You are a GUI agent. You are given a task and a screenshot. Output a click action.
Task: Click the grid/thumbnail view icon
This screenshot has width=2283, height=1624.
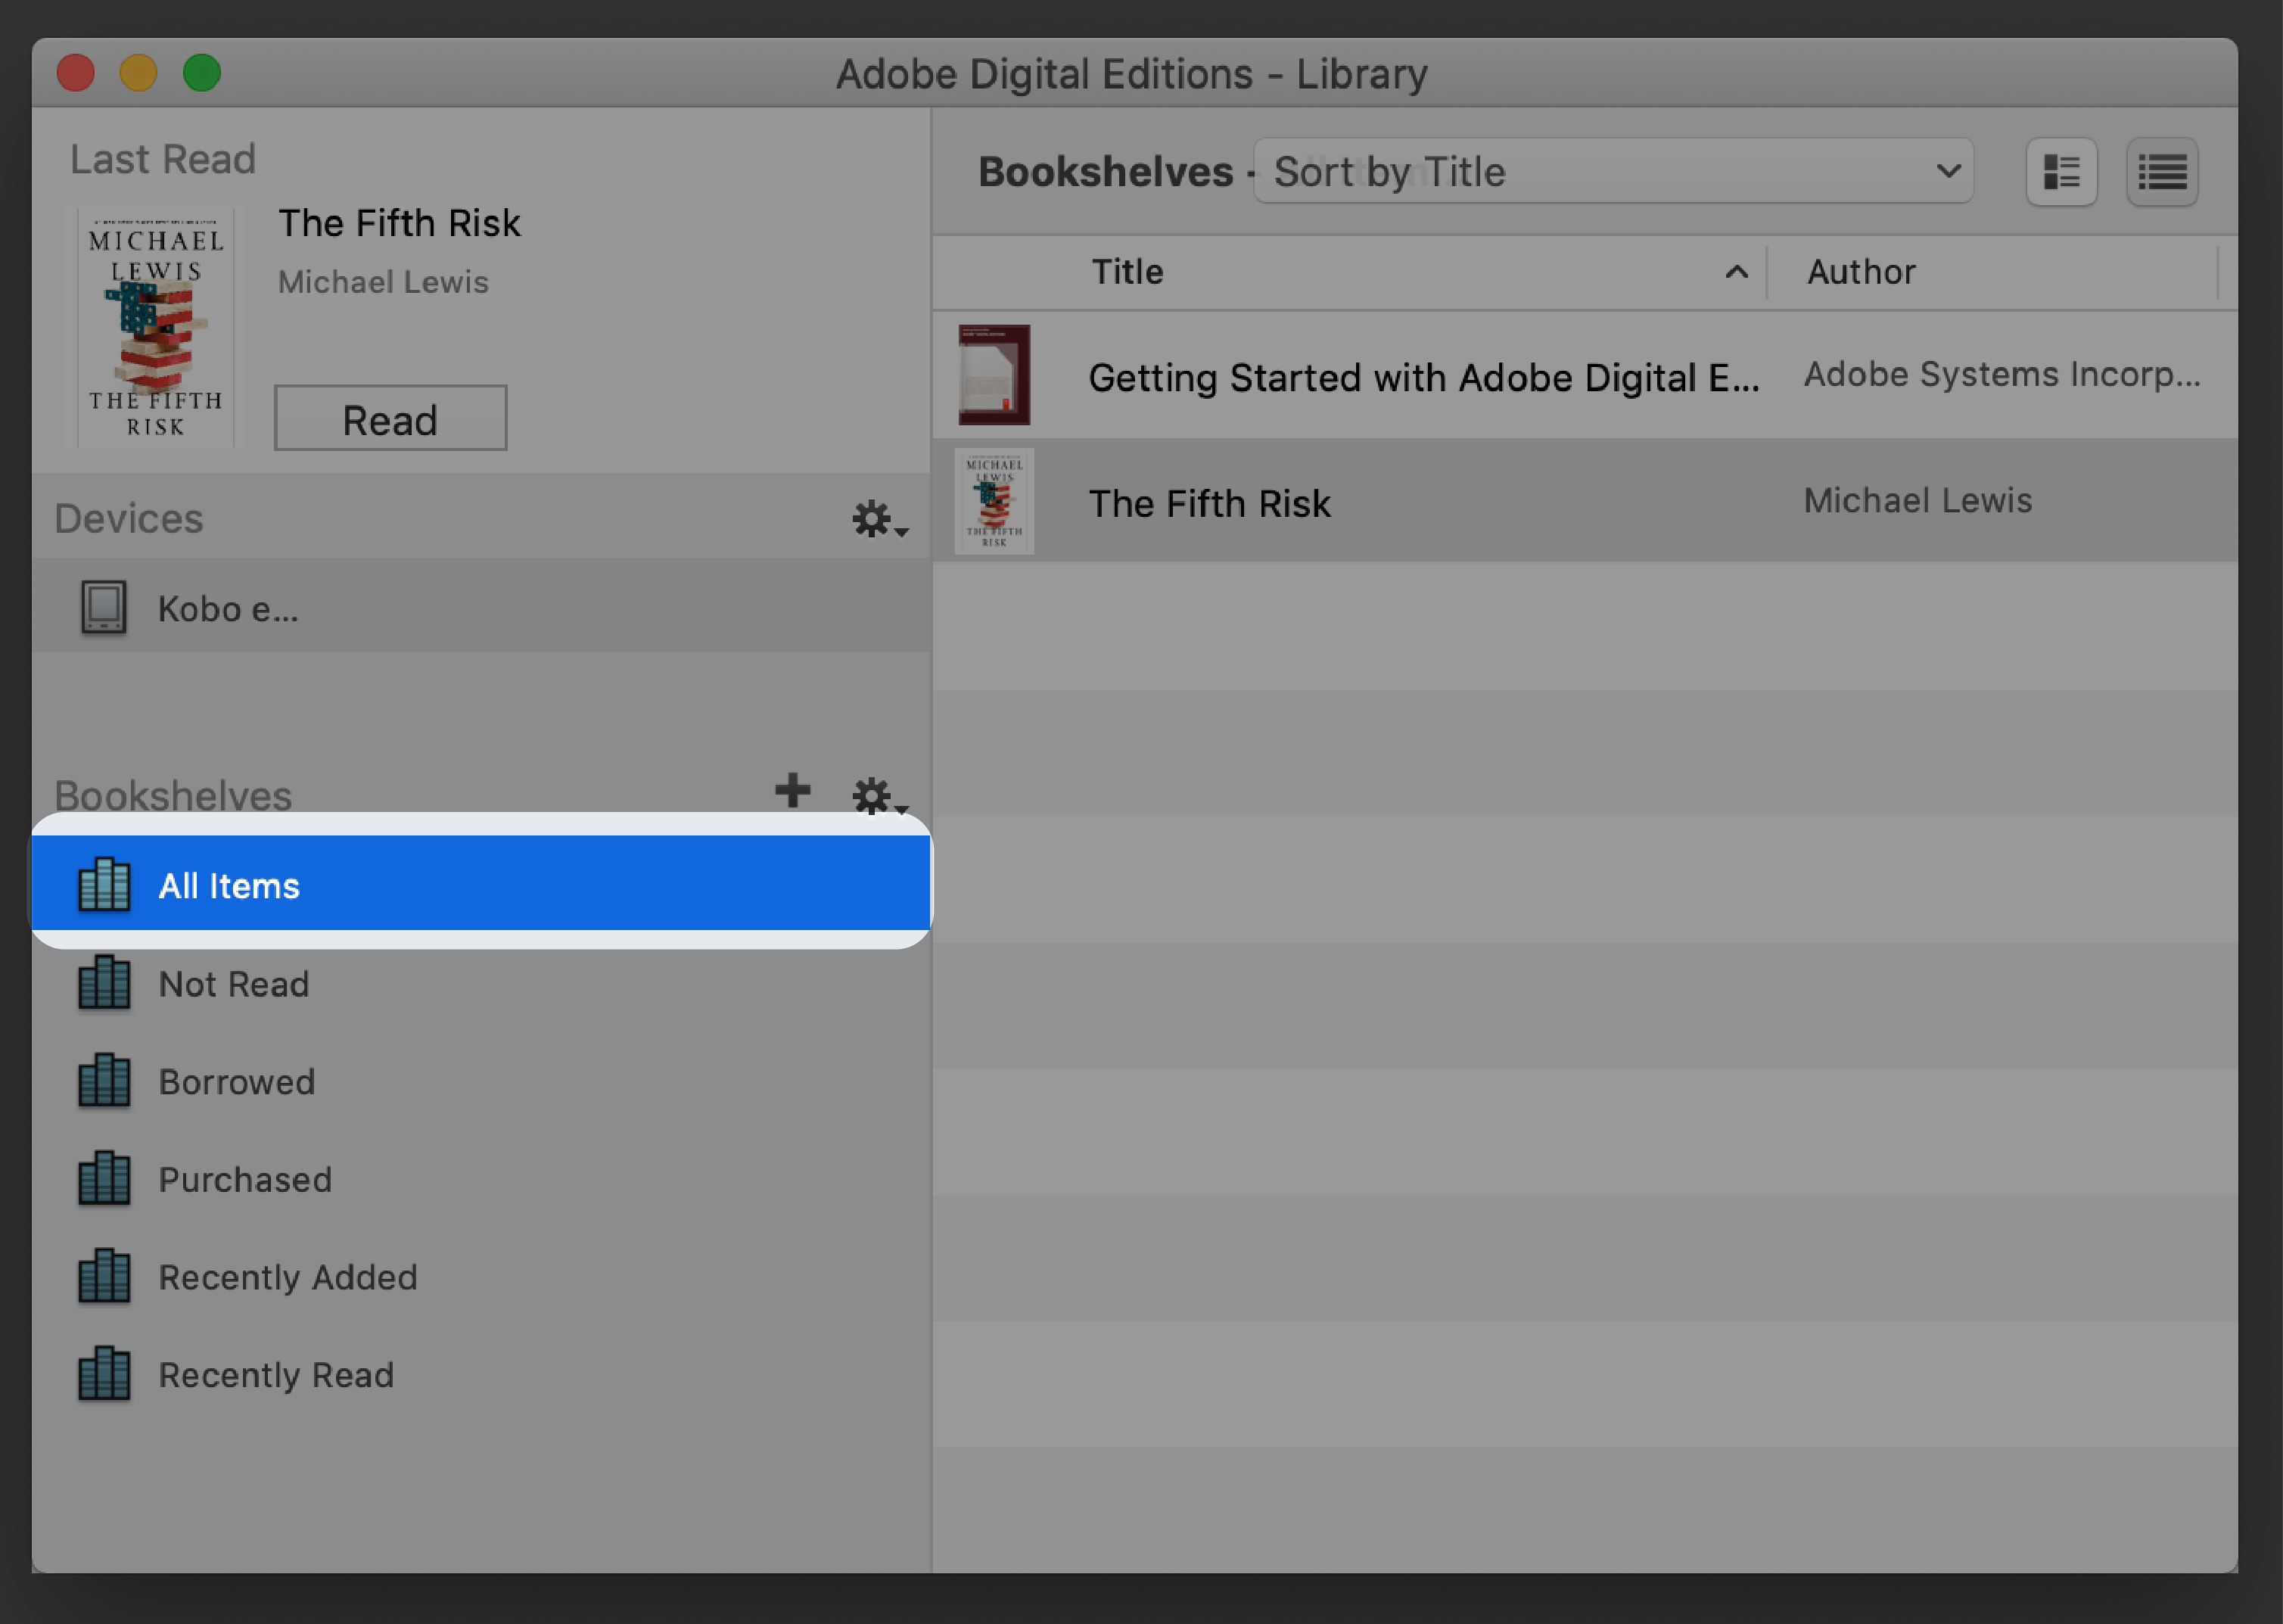(2061, 173)
